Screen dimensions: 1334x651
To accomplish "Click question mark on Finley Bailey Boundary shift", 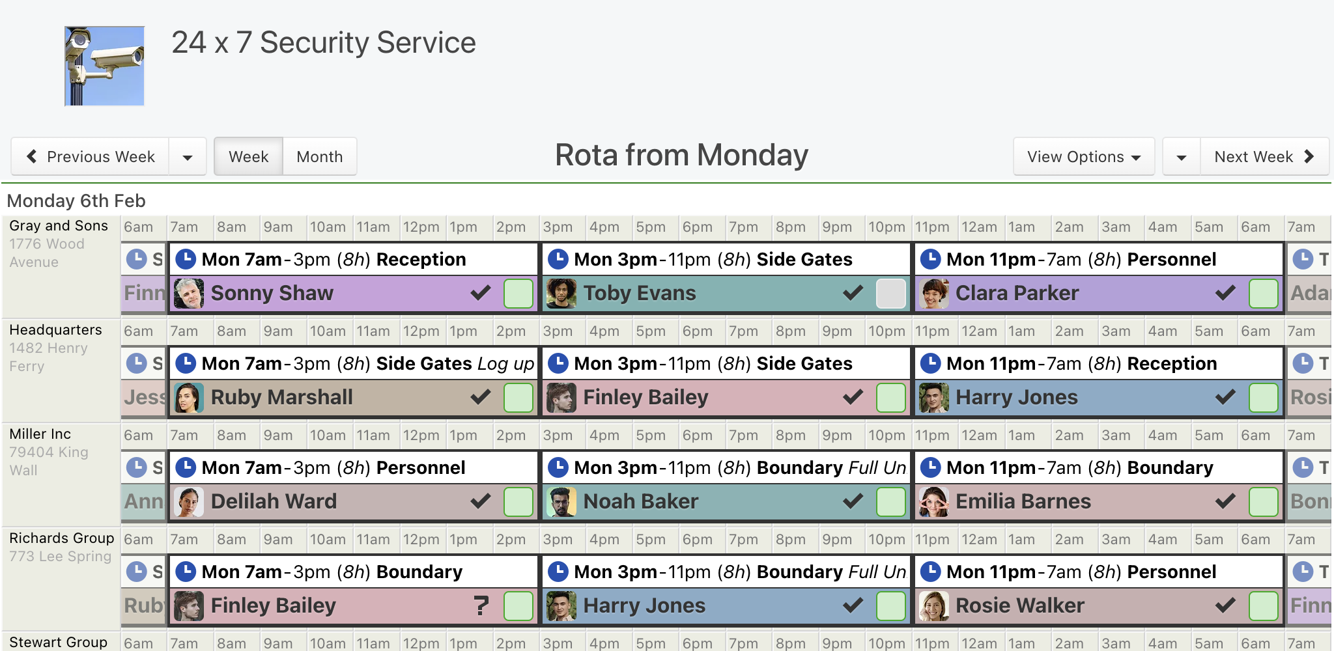I will coord(481,605).
